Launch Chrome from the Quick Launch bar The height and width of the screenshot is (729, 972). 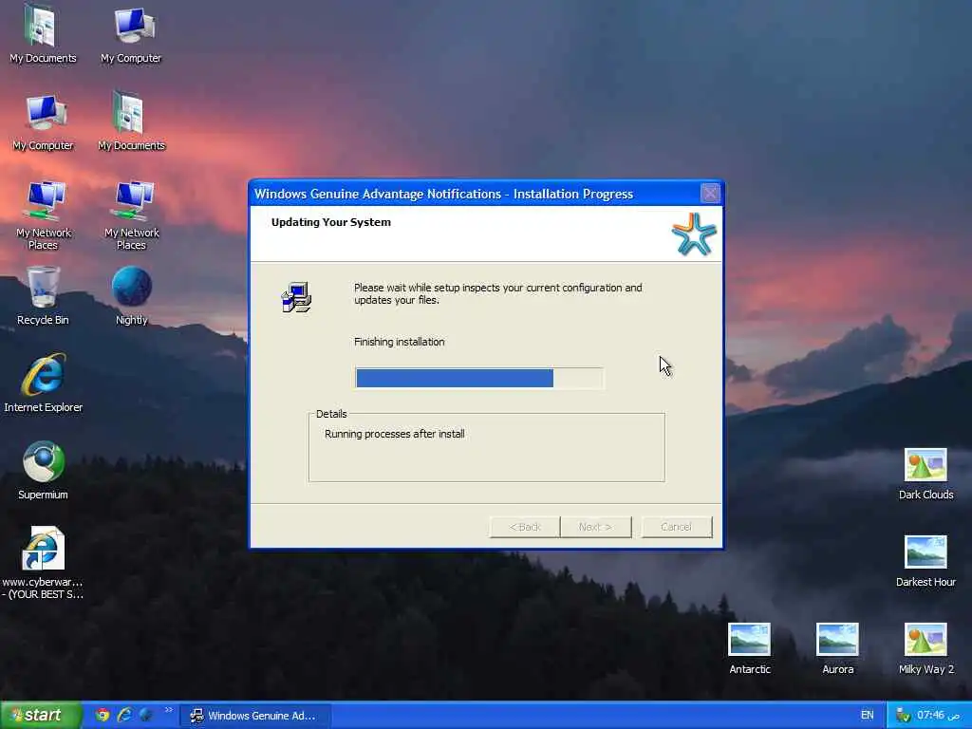[x=103, y=715]
